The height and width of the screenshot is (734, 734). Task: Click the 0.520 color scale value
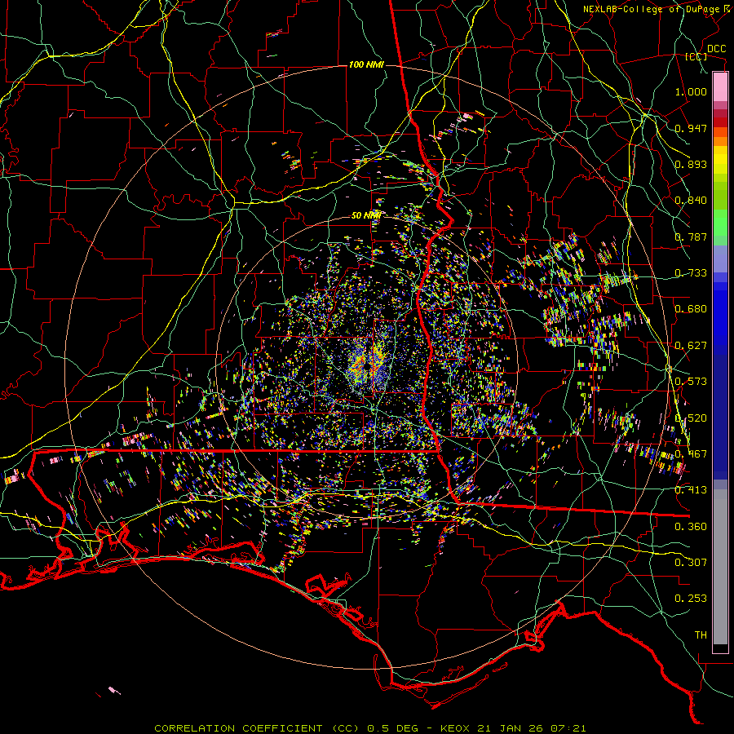coord(691,418)
